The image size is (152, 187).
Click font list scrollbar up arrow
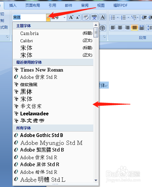(96, 25)
